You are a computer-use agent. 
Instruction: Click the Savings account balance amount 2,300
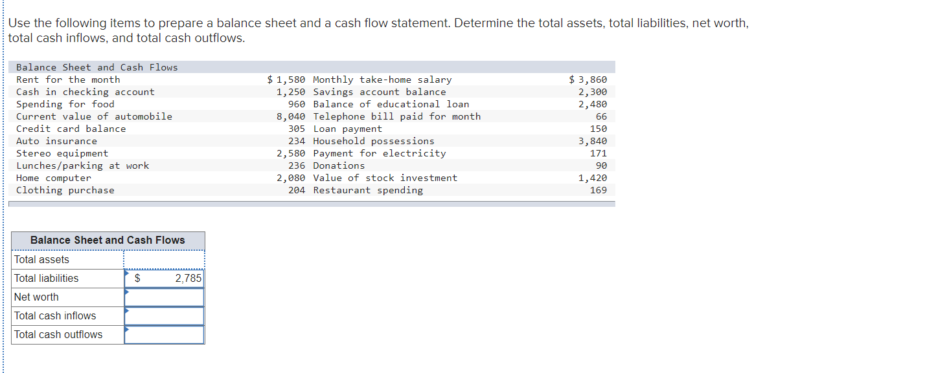coord(597,92)
